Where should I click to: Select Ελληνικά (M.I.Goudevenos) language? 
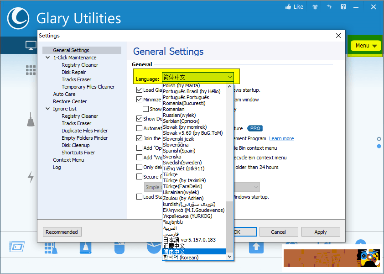pos(193,210)
